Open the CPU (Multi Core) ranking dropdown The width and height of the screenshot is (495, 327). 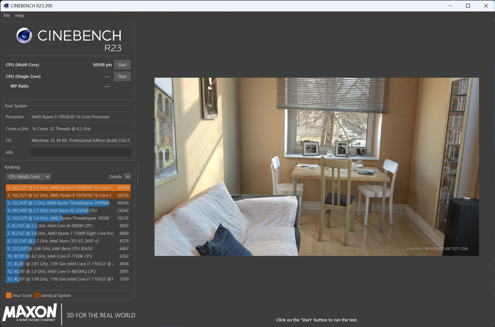(x=28, y=177)
